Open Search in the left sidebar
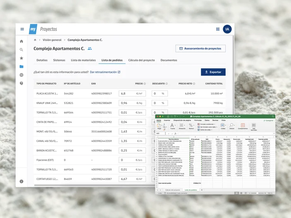Image resolution: width=291 pixels, height=218 pixels. tap(21, 50)
